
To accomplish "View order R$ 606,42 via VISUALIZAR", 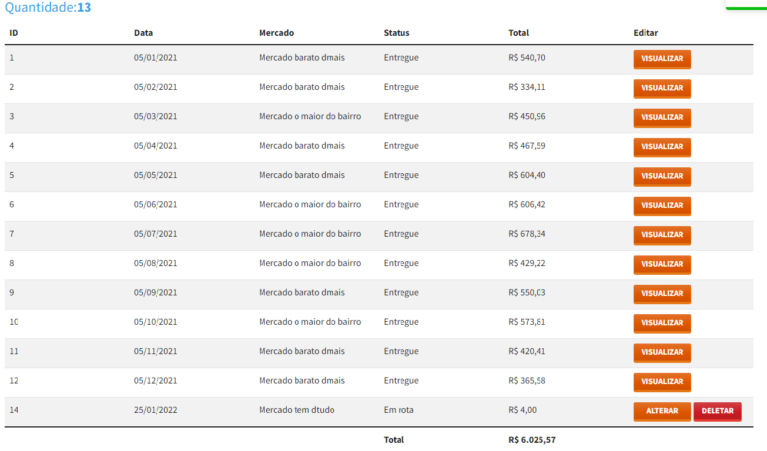I will (662, 206).
